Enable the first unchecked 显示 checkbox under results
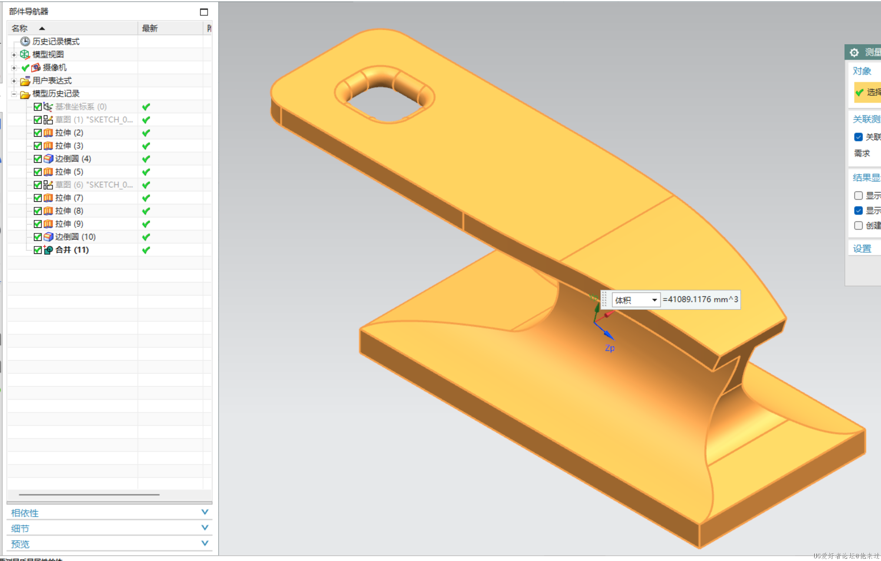Screen dimensions: 881x561 (x=858, y=196)
